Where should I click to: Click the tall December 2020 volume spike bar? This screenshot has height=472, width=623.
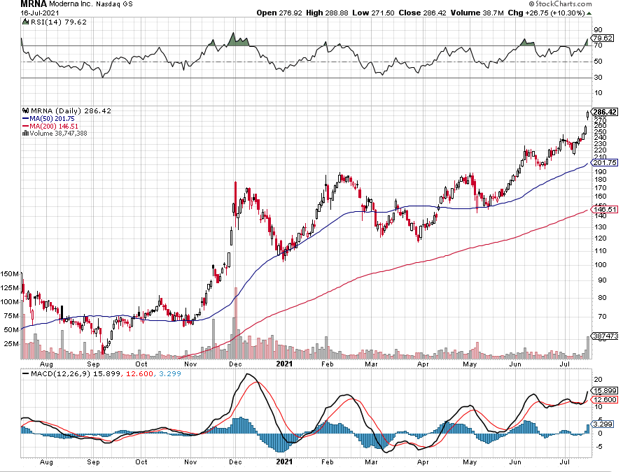(x=236, y=323)
